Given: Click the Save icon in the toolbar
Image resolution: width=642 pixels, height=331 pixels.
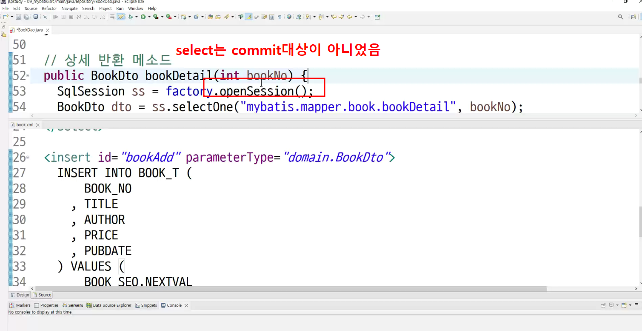Looking at the screenshot, I should (18, 17).
